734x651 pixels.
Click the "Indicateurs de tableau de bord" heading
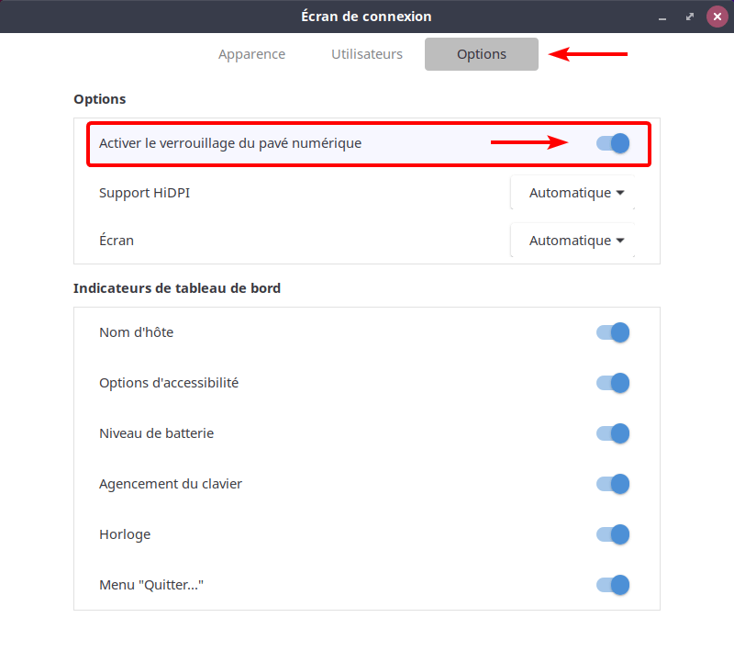[177, 288]
